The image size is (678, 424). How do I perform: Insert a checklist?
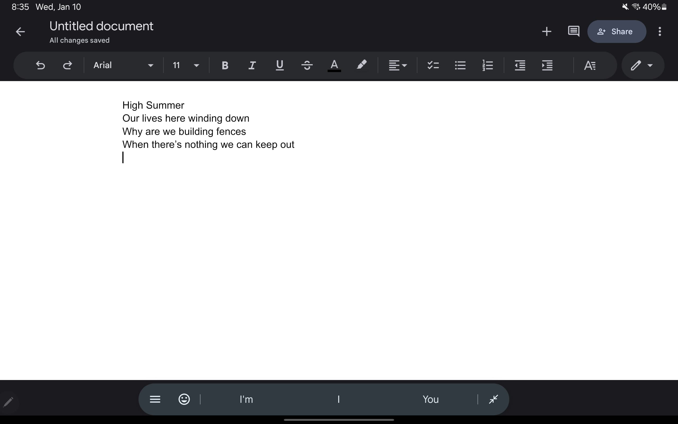coord(432,65)
